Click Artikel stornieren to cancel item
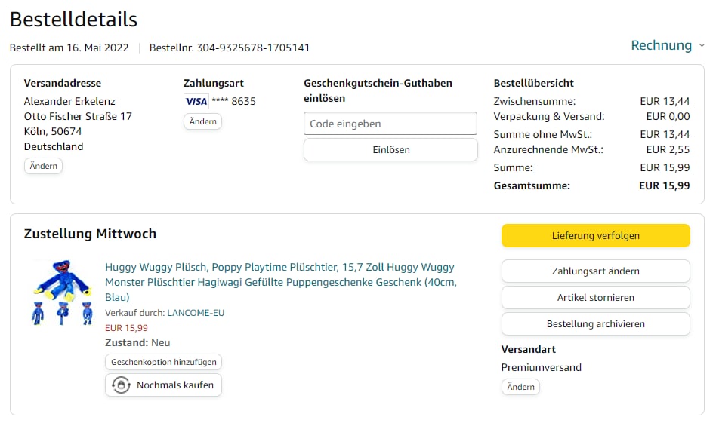 coord(595,298)
